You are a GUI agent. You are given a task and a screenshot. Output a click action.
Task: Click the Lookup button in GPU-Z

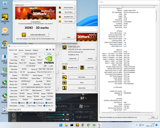pyautogui.click(x=49, y=54)
